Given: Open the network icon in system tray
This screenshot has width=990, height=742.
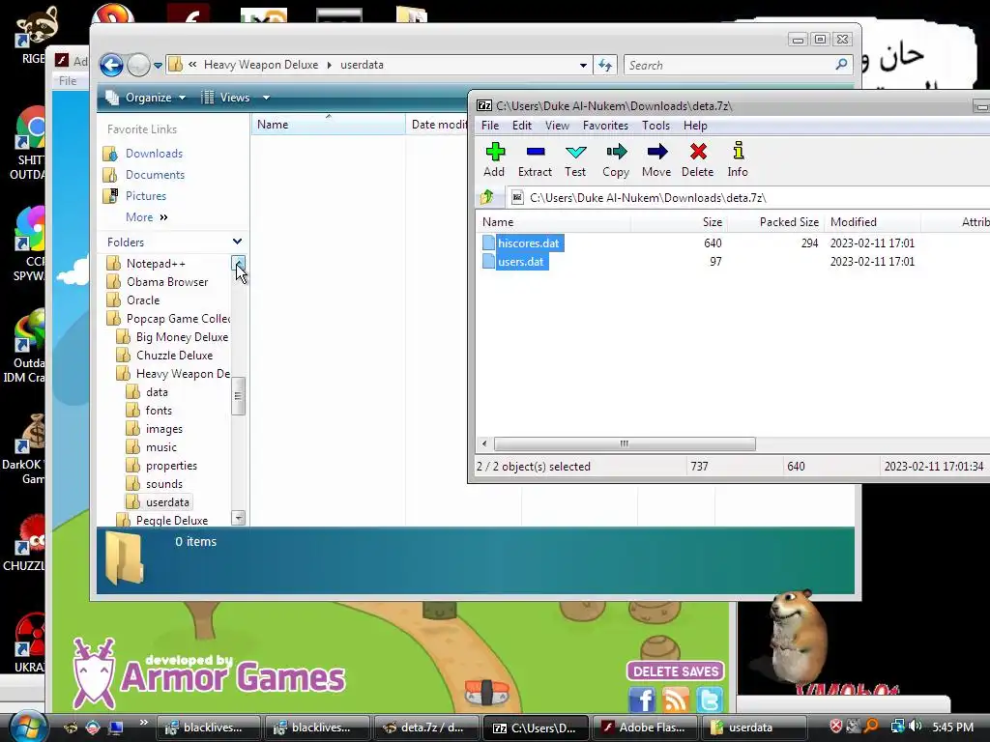Looking at the screenshot, I should (897, 727).
